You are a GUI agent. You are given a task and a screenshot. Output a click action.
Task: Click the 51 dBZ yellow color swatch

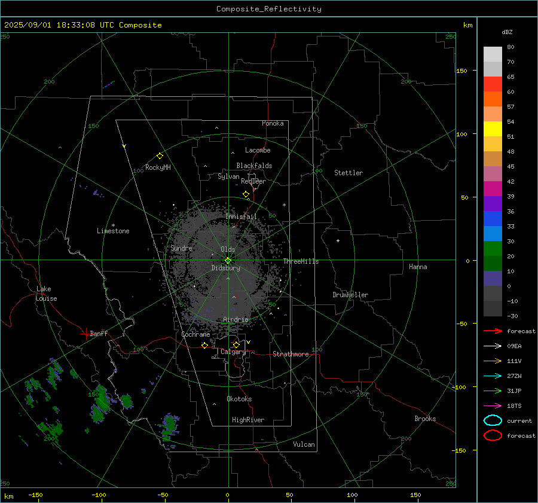point(493,129)
